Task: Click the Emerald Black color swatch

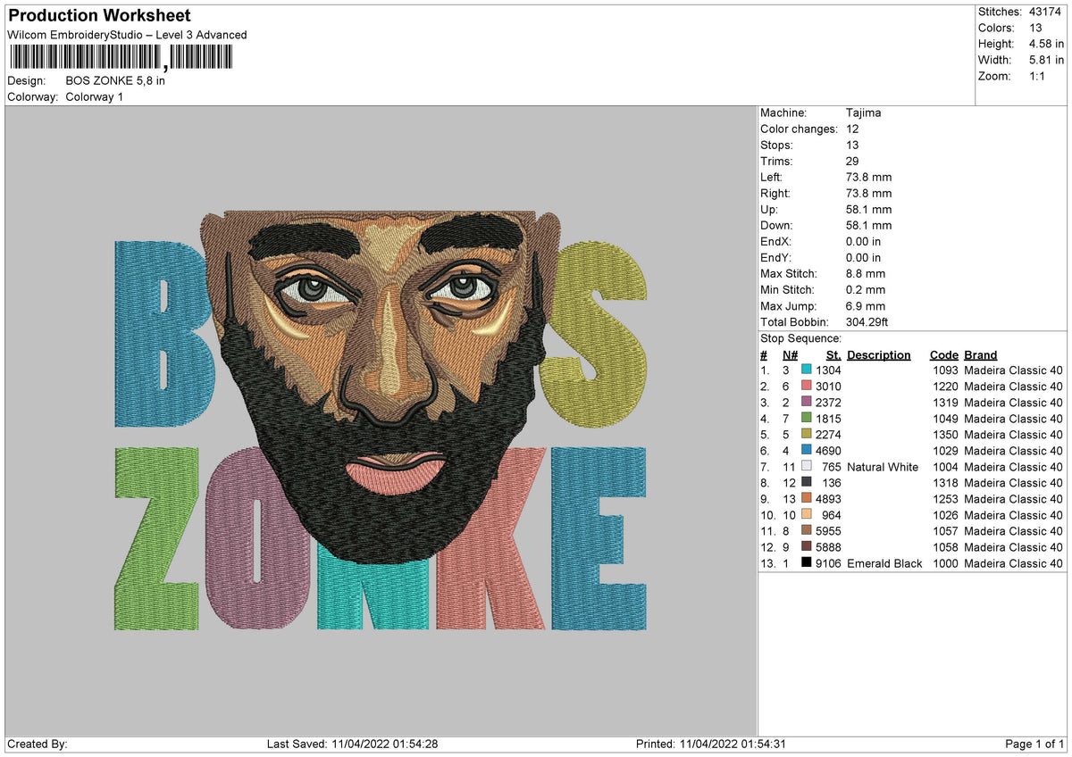Action: [x=807, y=563]
